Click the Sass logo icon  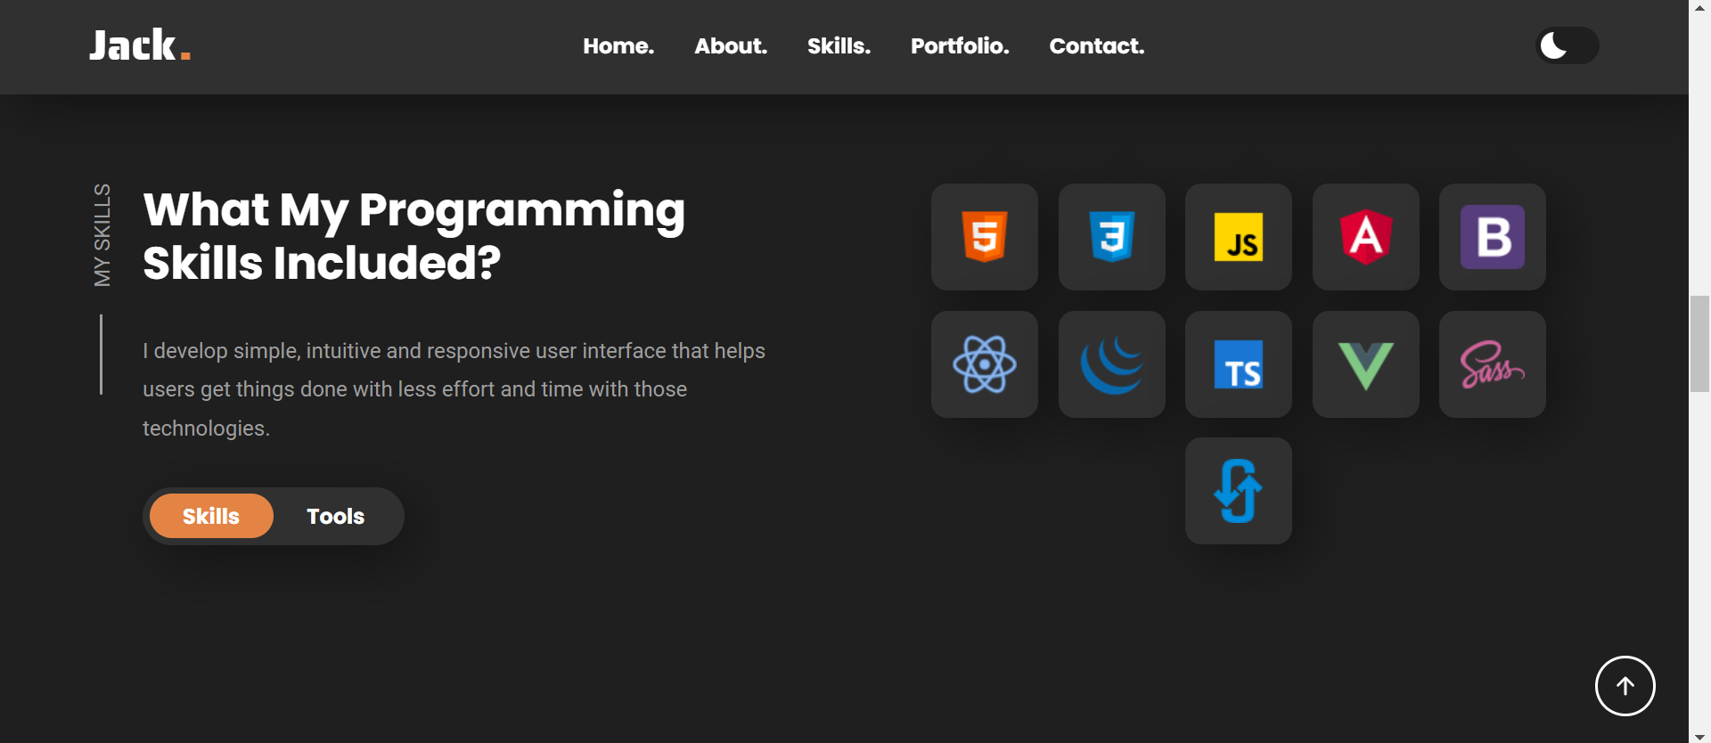click(1493, 364)
